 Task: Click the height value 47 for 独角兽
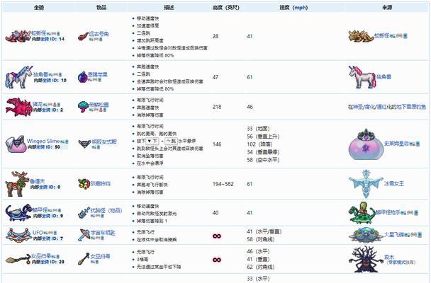pyautogui.click(x=216, y=77)
